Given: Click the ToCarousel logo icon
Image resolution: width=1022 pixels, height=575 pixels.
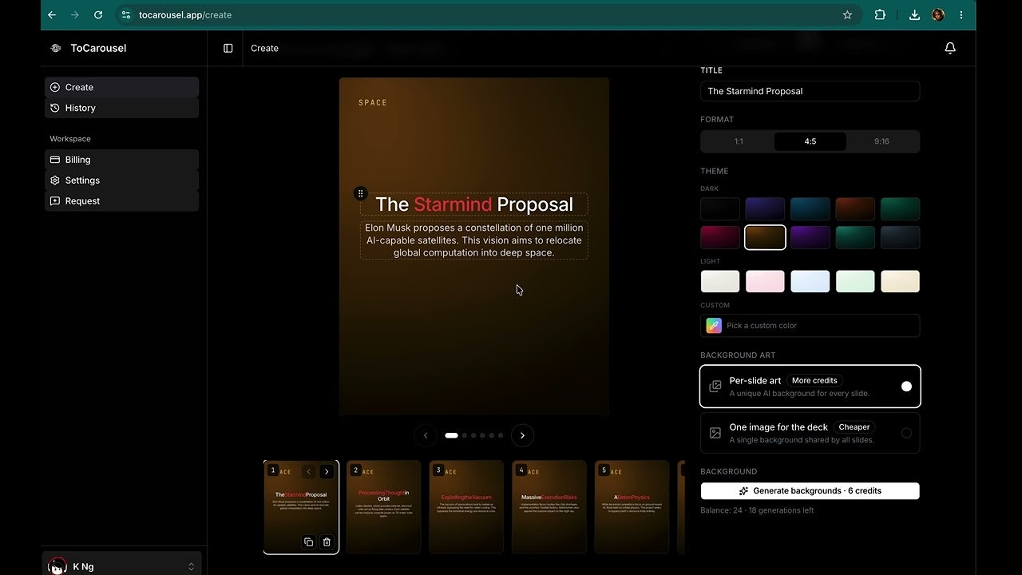Looking at the screenshot, I should [55, 48].
